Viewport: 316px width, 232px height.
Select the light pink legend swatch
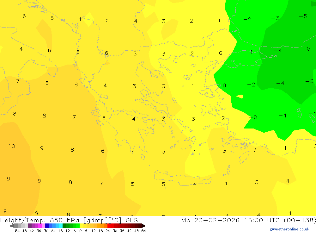(43, 226)
